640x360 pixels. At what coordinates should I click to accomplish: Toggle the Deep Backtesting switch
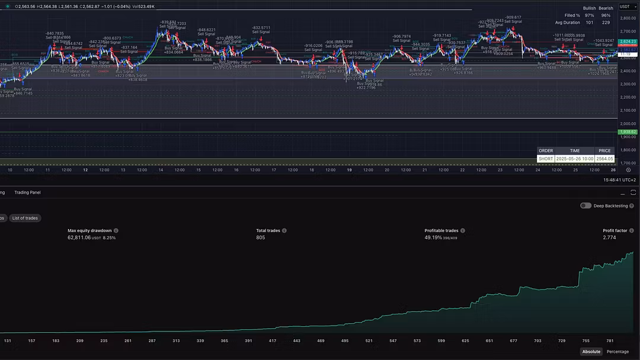click(x=585, y=205)
